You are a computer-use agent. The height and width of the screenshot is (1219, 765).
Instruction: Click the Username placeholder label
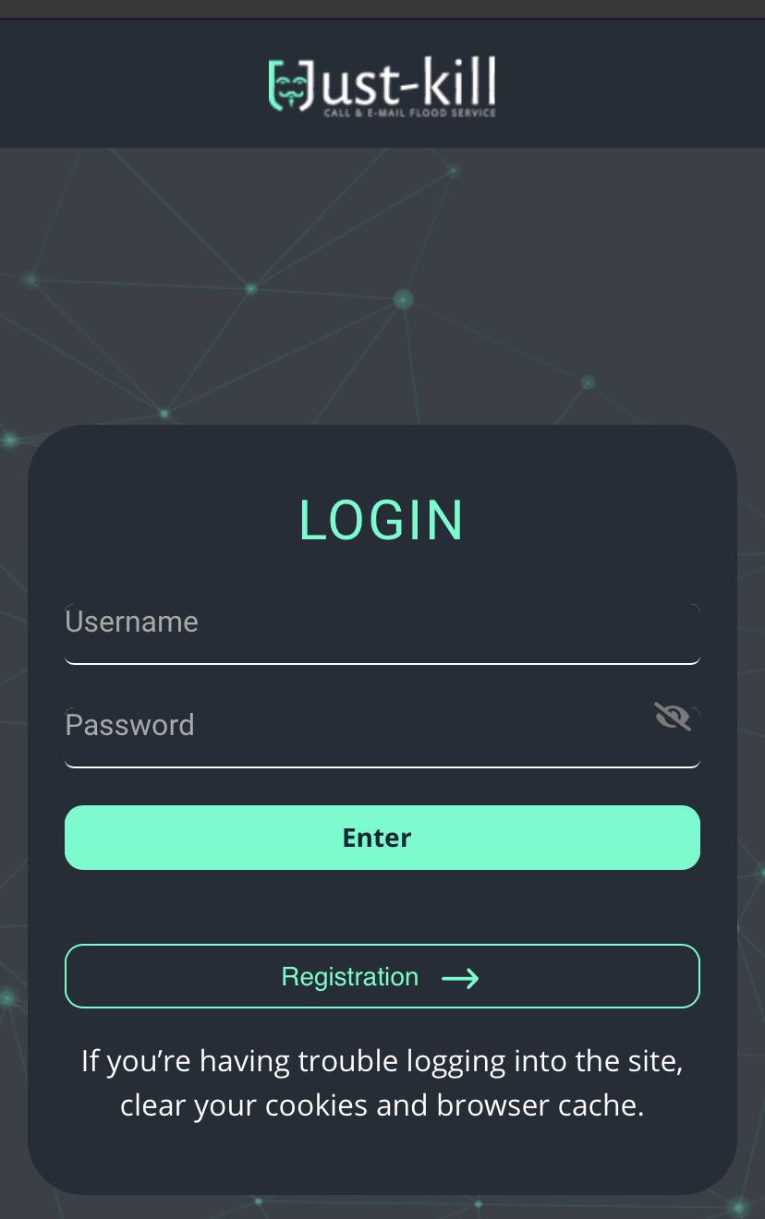click(x=132, y=622)
